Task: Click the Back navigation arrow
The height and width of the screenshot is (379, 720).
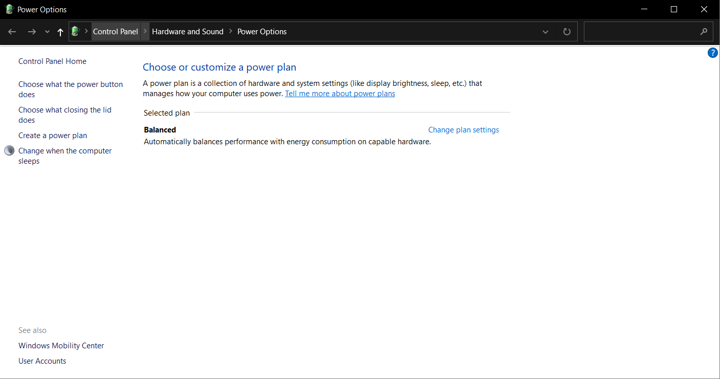Action: pos(12,32)
